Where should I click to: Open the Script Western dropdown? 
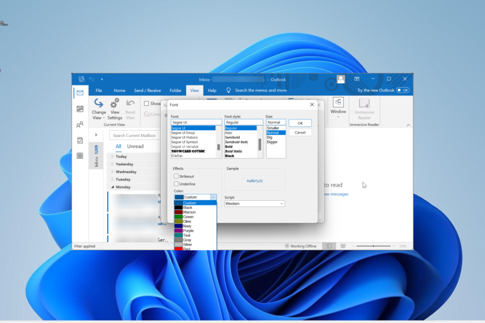coord(254,204)
